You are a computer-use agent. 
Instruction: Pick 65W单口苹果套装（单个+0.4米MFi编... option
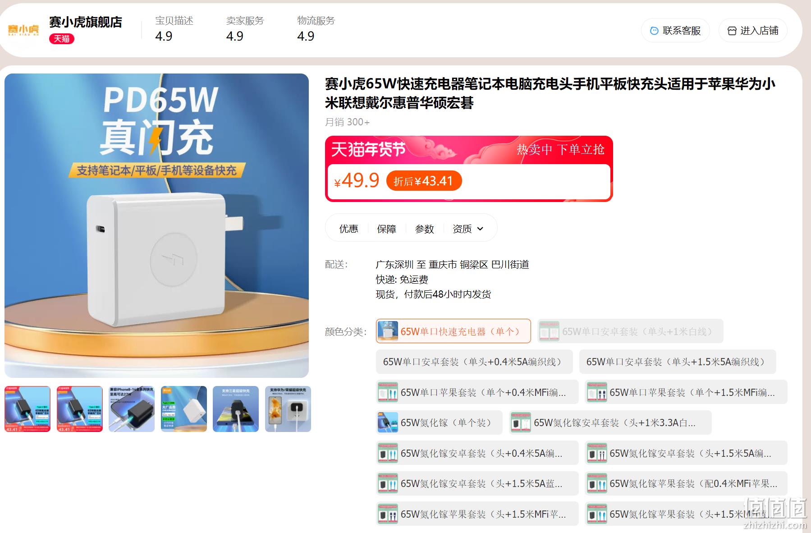tap(477, 392)
